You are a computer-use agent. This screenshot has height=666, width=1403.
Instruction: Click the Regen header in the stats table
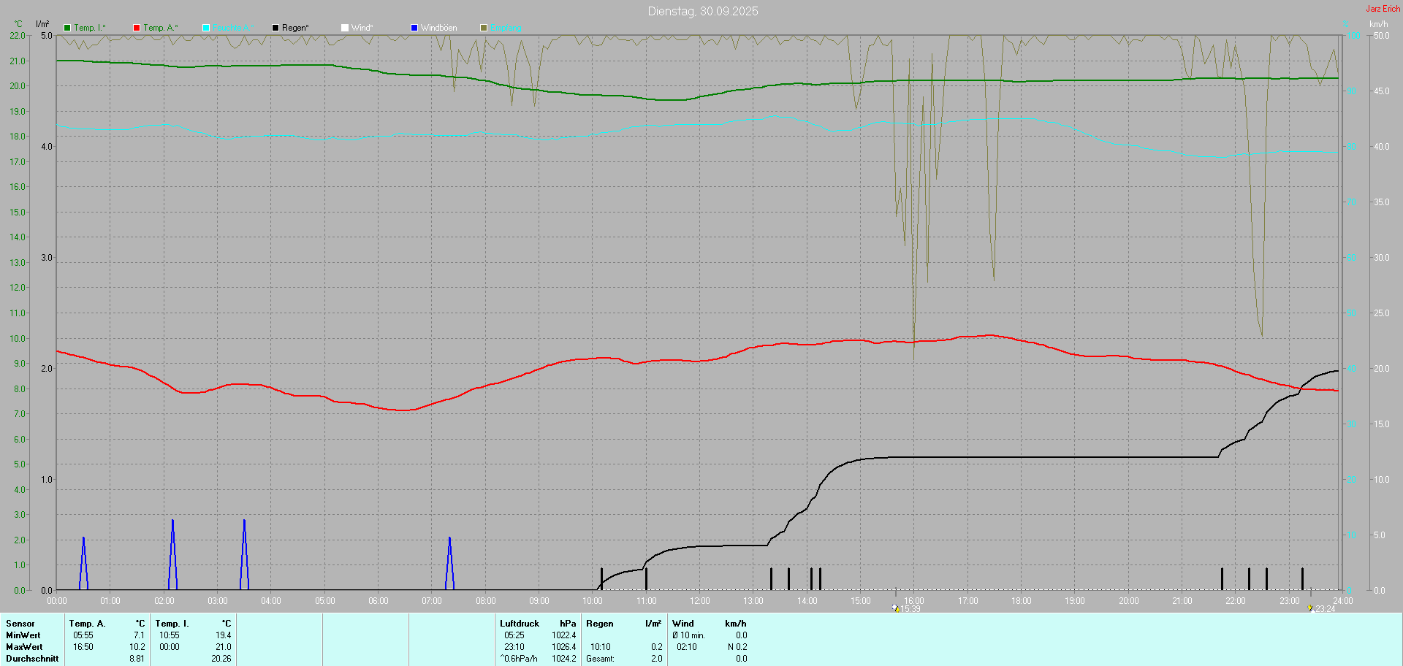coord(599,624)
